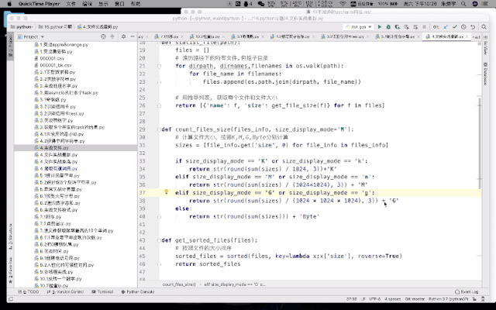The width and height of the screenshot is (496, 310).
Task: Toggle Project tool window strip button
Action: (x=10, y=46)
